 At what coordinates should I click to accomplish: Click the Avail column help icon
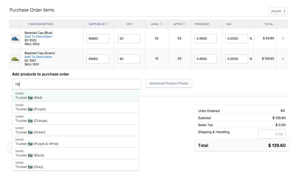point(161,24)
